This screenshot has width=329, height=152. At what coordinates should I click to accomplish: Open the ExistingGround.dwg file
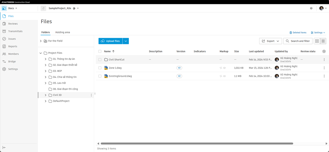[120, 76]
